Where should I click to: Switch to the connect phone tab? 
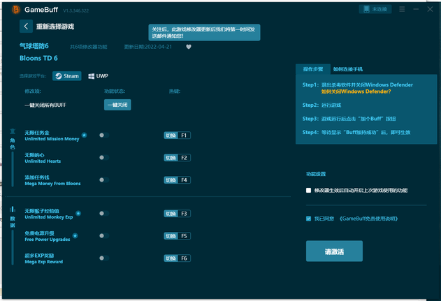(348, 69)
